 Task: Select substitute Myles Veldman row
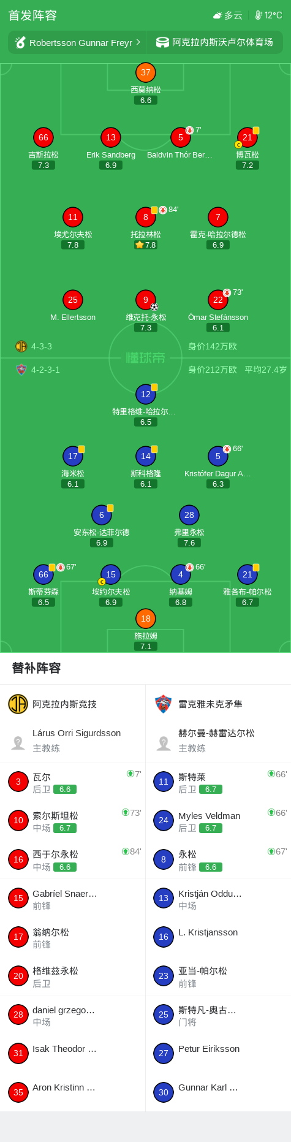click(218, 821)
